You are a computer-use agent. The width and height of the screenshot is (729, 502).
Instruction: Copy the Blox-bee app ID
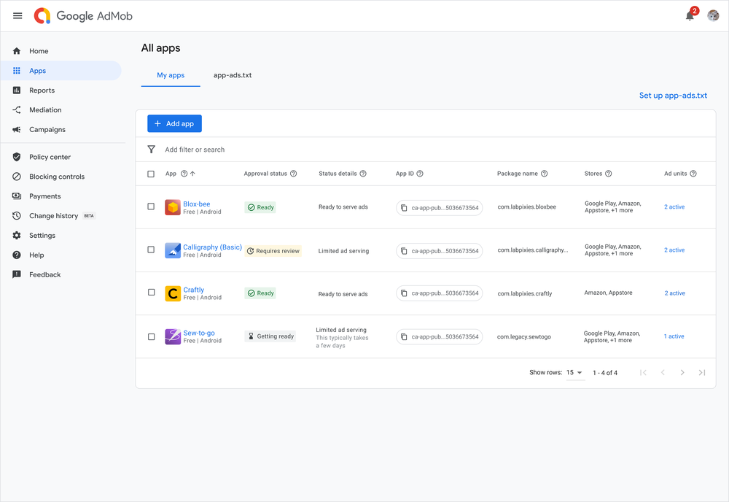click(405, 207)
